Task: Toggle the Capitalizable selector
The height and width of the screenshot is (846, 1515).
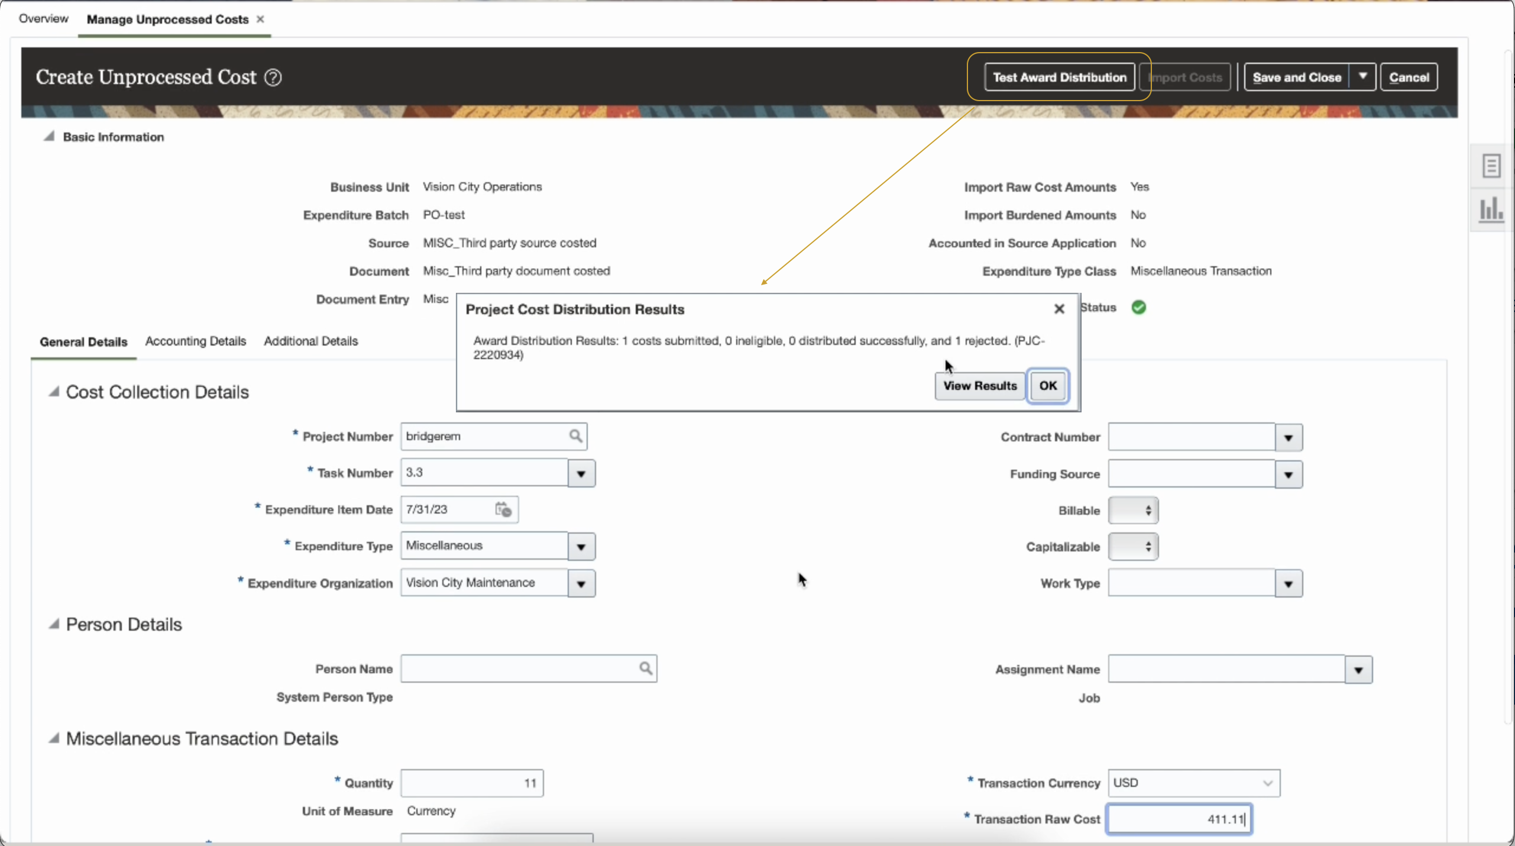Action: (x=1133, y=547)
